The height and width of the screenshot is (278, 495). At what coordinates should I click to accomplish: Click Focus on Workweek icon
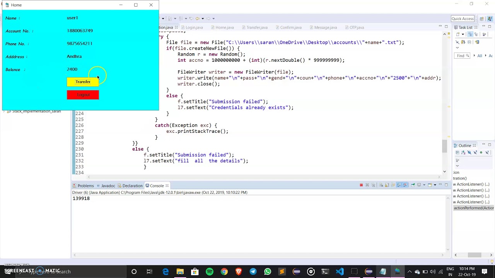pos(484,34)
